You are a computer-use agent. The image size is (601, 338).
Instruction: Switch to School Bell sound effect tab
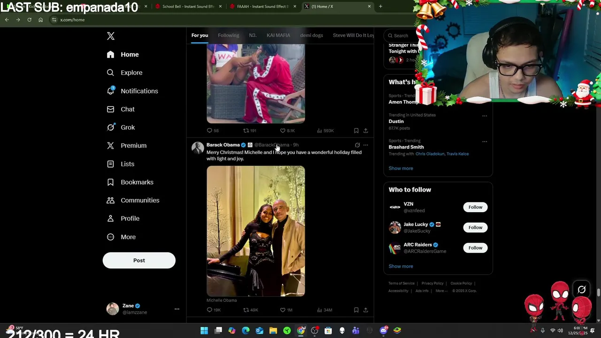coord(188,7)
